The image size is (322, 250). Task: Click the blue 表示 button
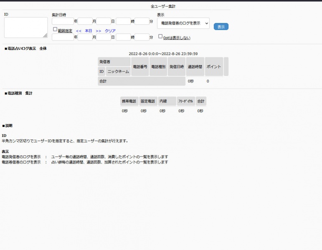[221, 27]
